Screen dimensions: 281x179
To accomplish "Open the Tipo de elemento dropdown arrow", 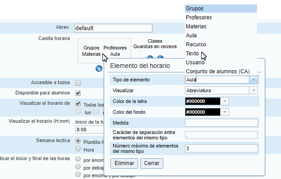I will click(x=253, y=80).
